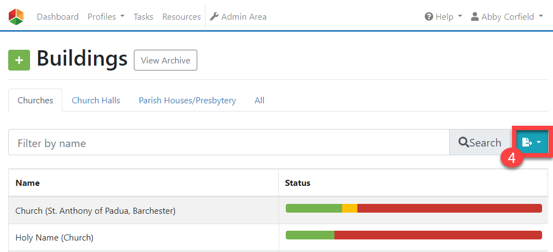Viewport: 553px width, 252px height.
Task: Expand the Help dropdown arrow
Action: pyautogui.click(x=460, y=16)
